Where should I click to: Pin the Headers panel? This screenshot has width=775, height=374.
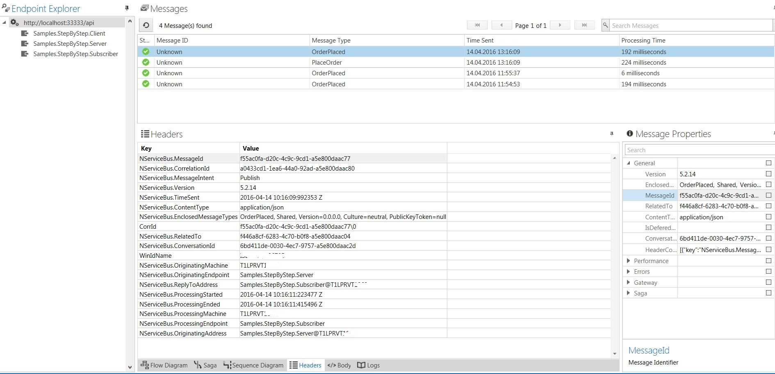pos(612,134)
